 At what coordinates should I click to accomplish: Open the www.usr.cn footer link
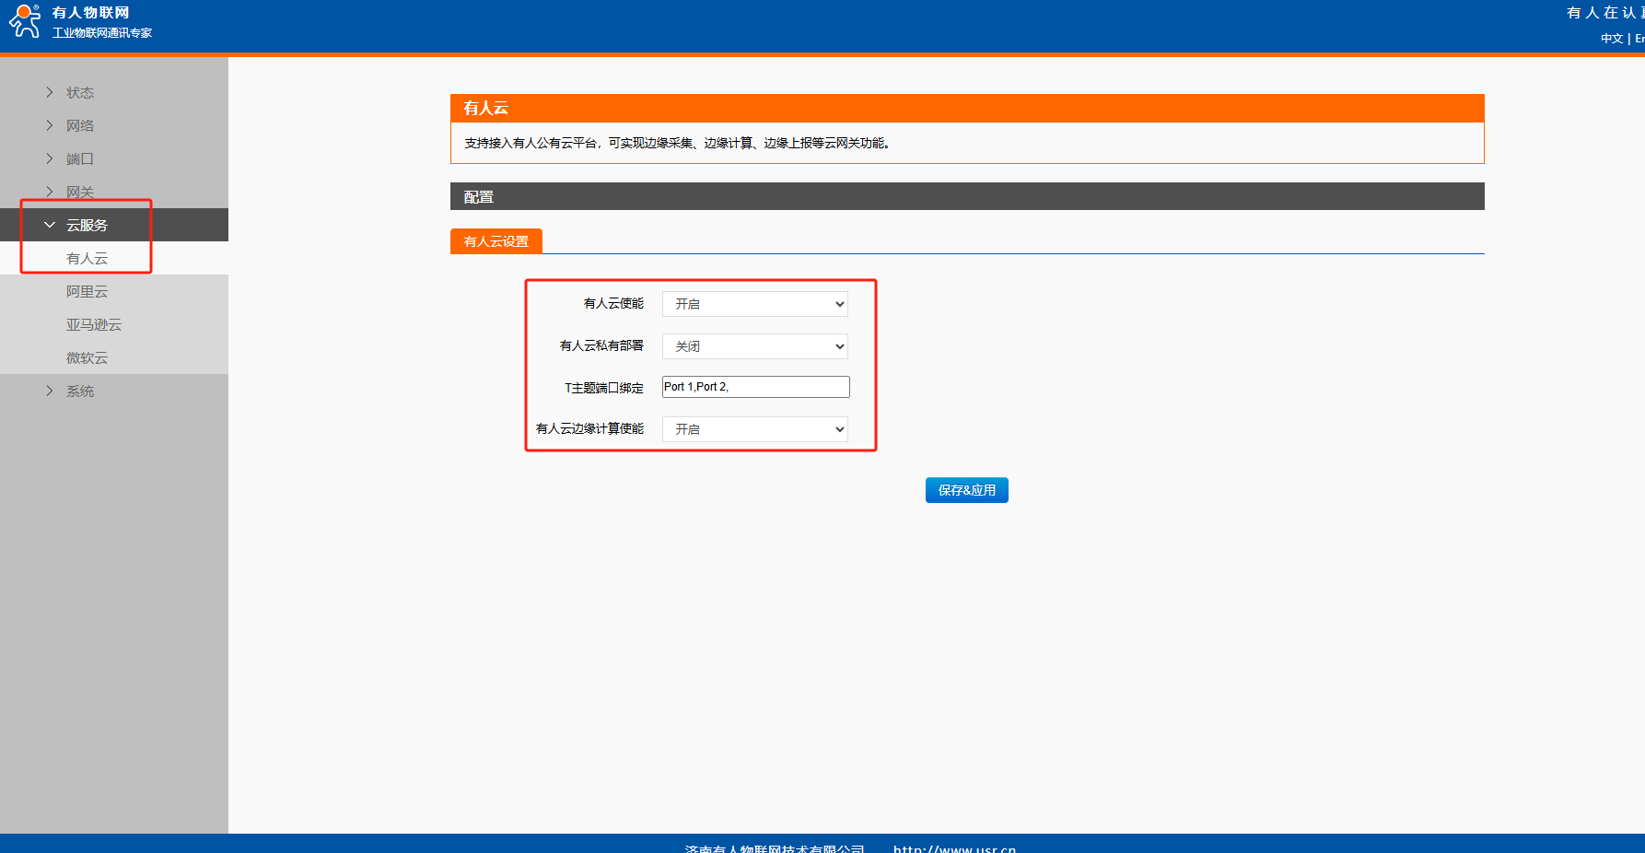point(954,847)
